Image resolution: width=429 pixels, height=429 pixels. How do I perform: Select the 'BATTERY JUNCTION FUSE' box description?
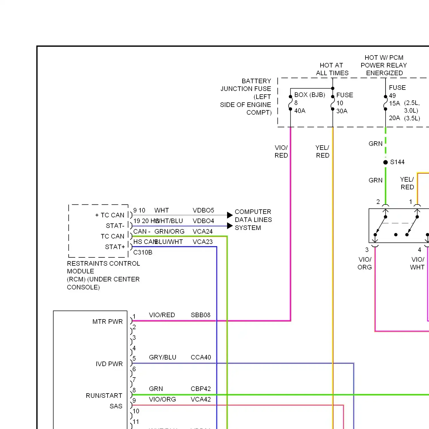click(246, 97)
